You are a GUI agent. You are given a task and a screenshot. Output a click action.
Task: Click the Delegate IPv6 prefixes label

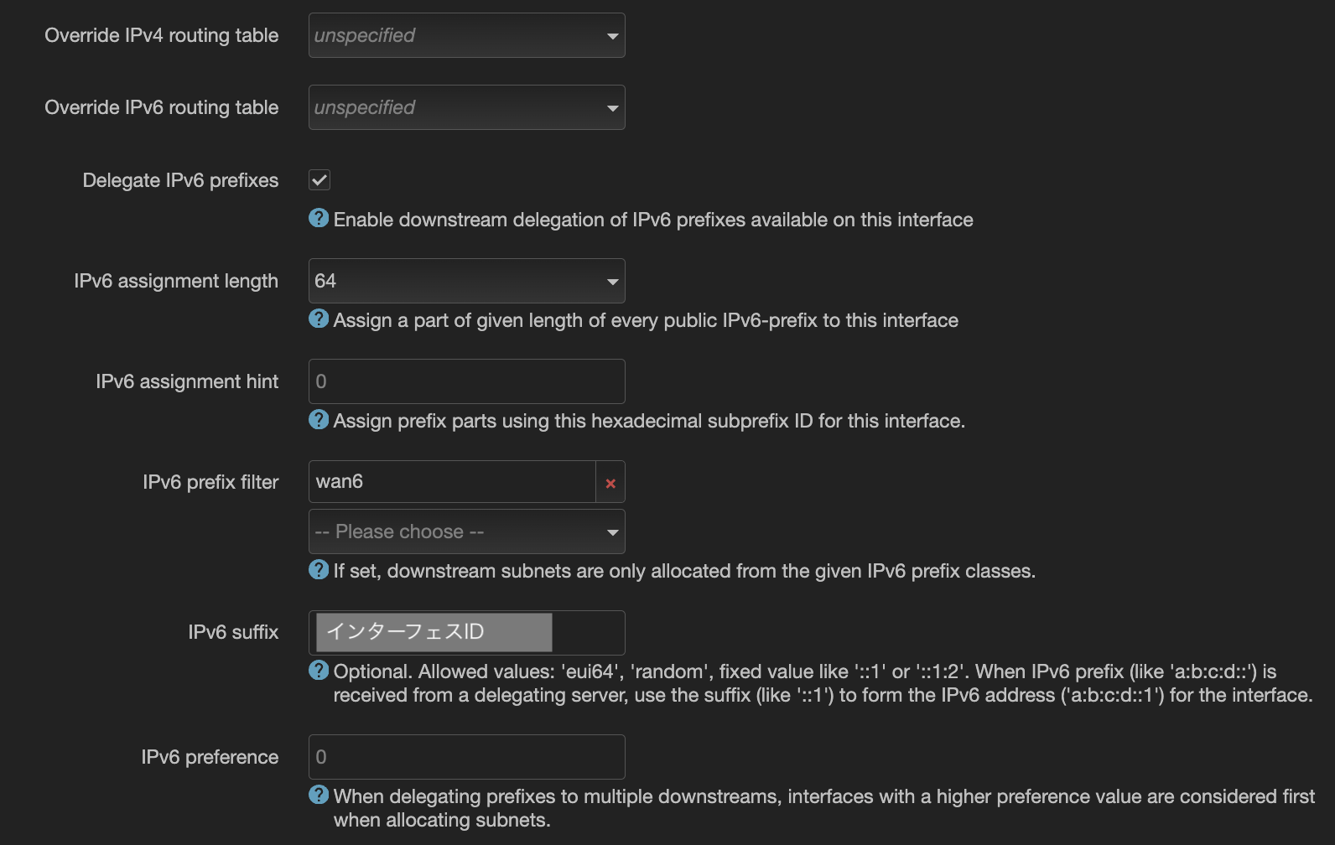coord(180,180)
